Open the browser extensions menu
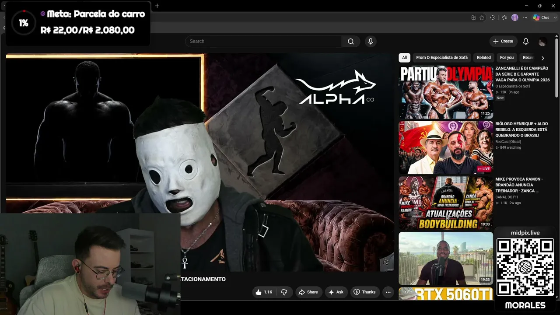 (493, 17)
